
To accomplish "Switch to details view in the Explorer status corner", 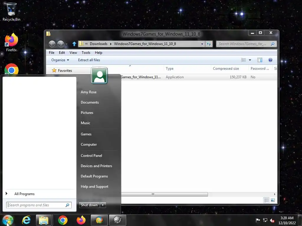I will (x=267, y=200).
